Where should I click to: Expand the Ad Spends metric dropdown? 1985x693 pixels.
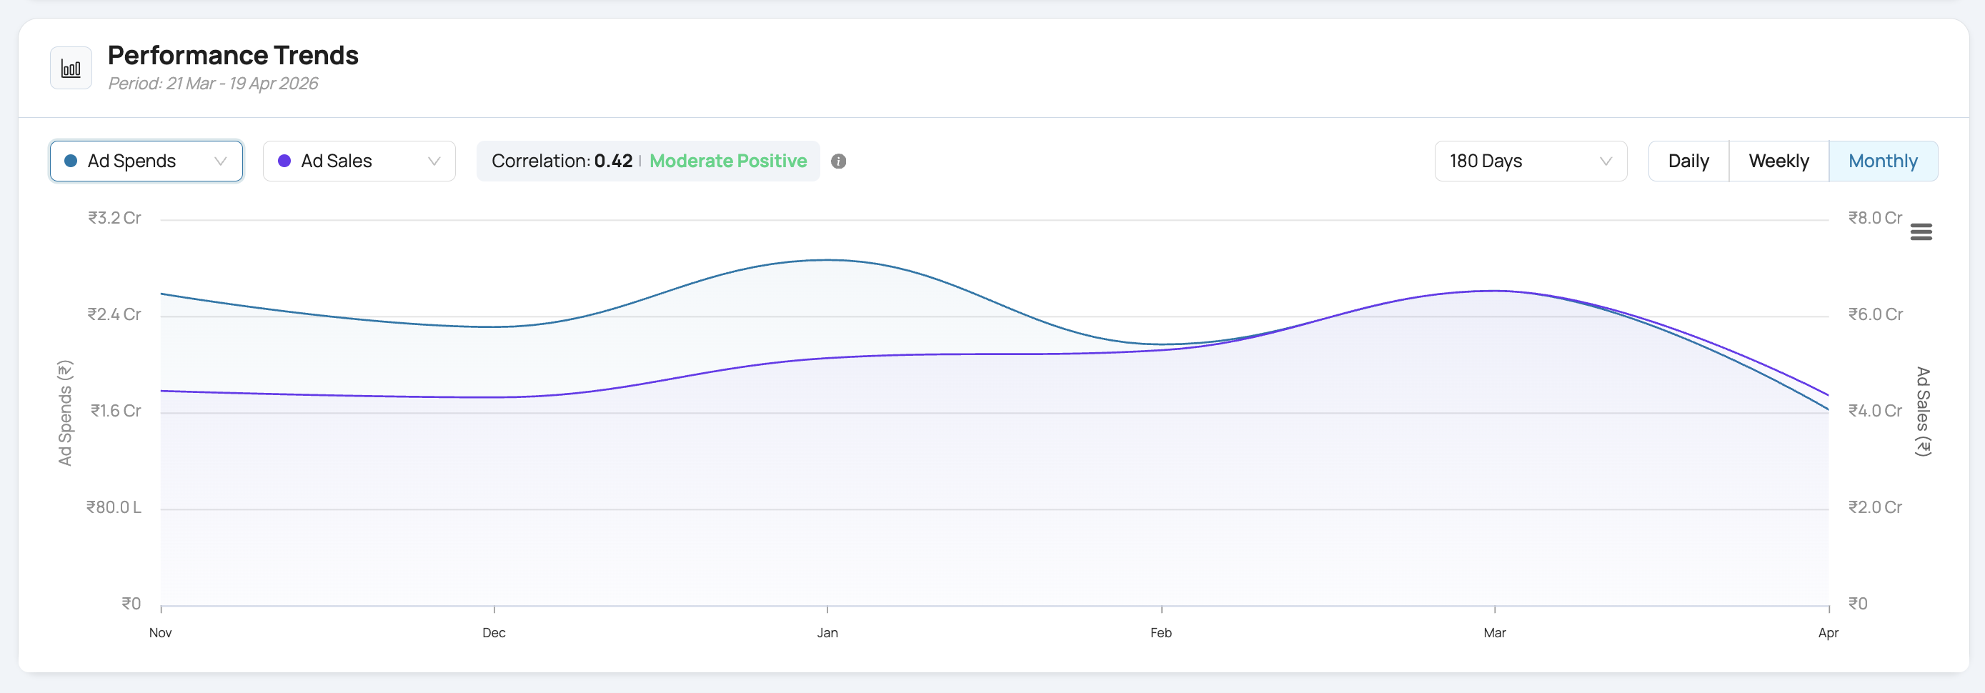(x=146, y=161)
